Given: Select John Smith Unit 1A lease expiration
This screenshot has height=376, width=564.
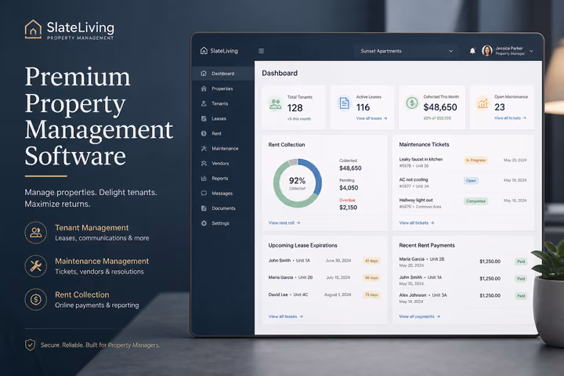Looking at the screenshot, I should [324, 261].
